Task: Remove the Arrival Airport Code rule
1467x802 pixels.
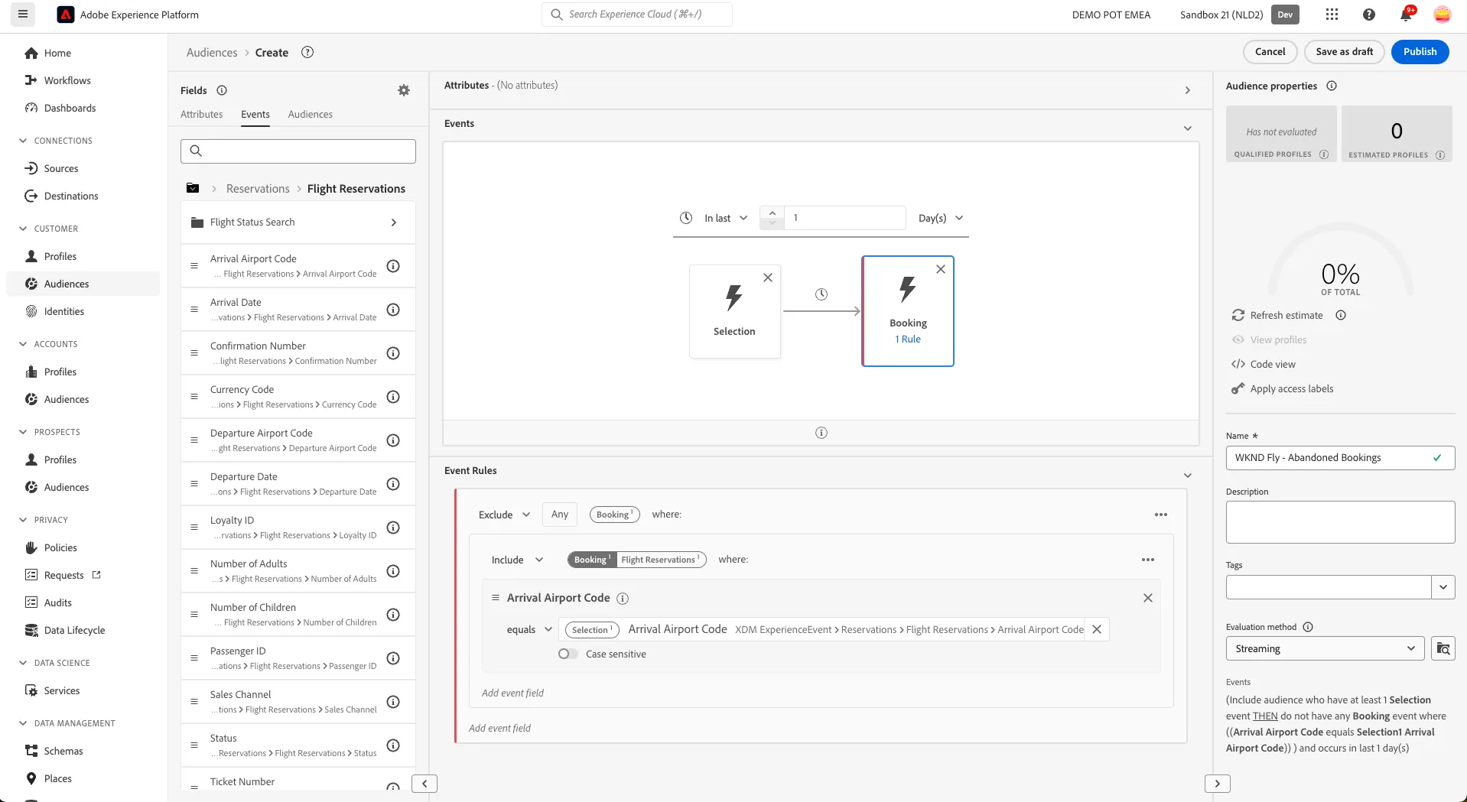Action: click(x=1147, y=598)
